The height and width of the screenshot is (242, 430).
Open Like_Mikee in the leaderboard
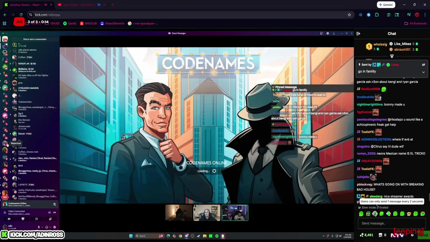tap(402, 44)
